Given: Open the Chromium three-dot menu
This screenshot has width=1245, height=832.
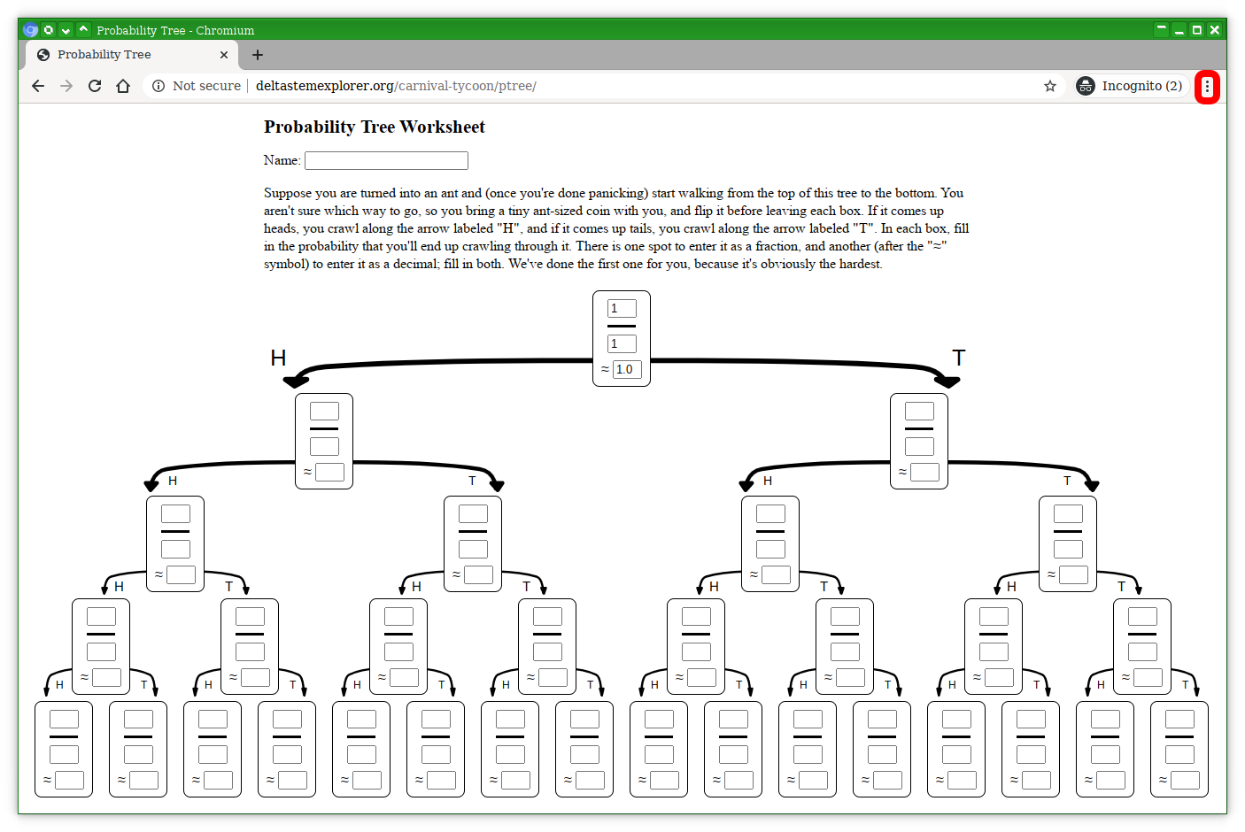Looking at the screenshot, I should (x=1207, y=87).
